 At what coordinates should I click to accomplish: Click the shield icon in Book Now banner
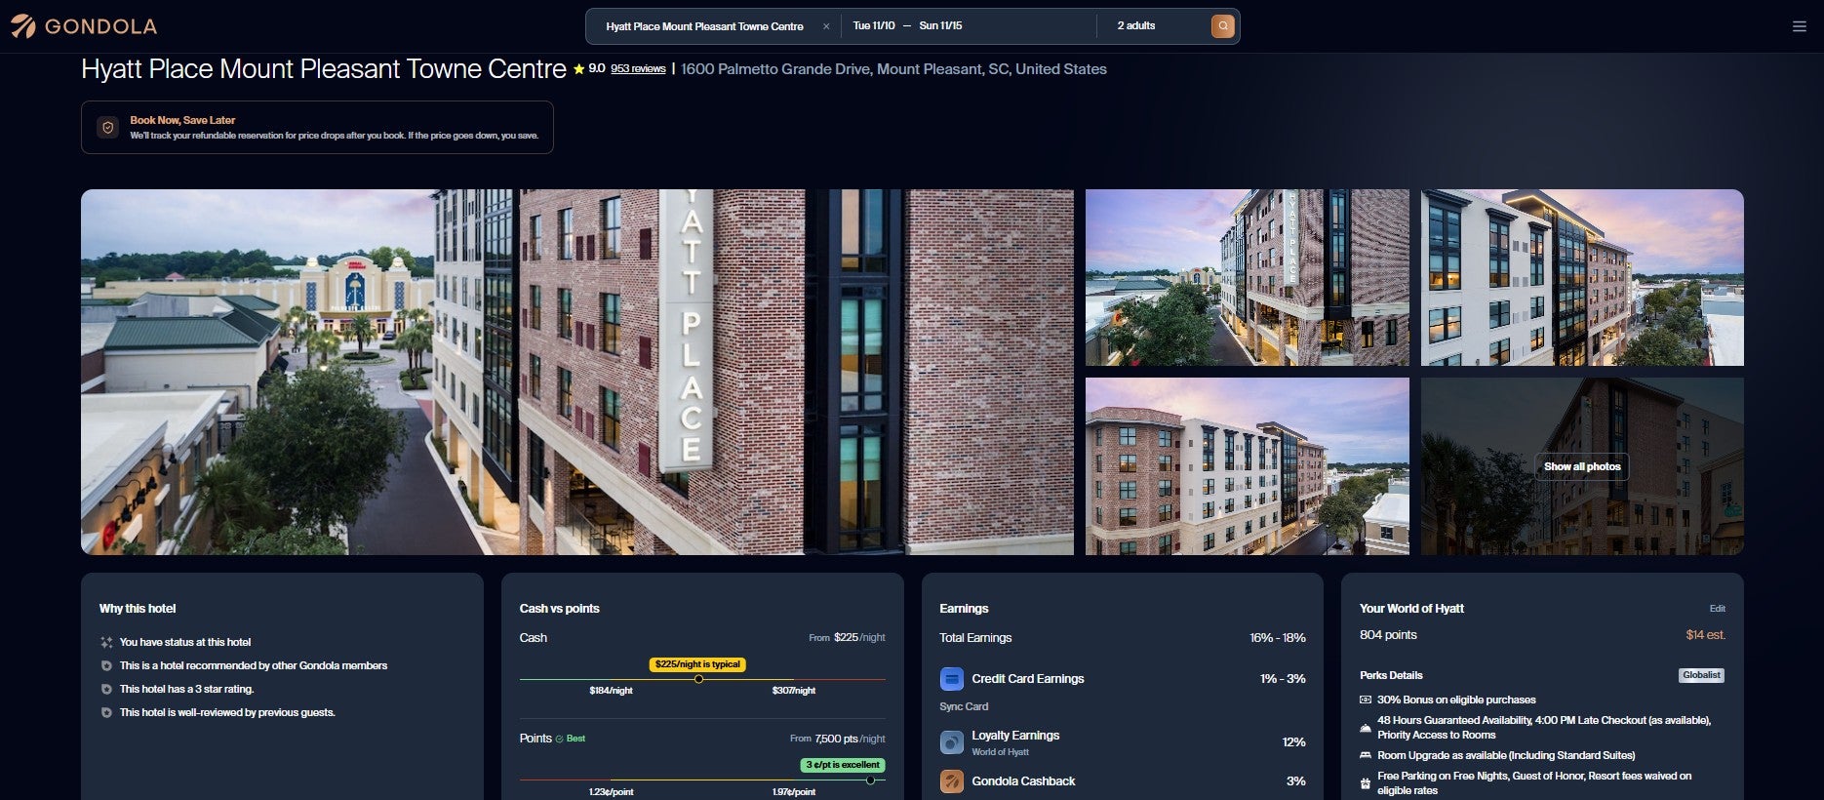108,128
